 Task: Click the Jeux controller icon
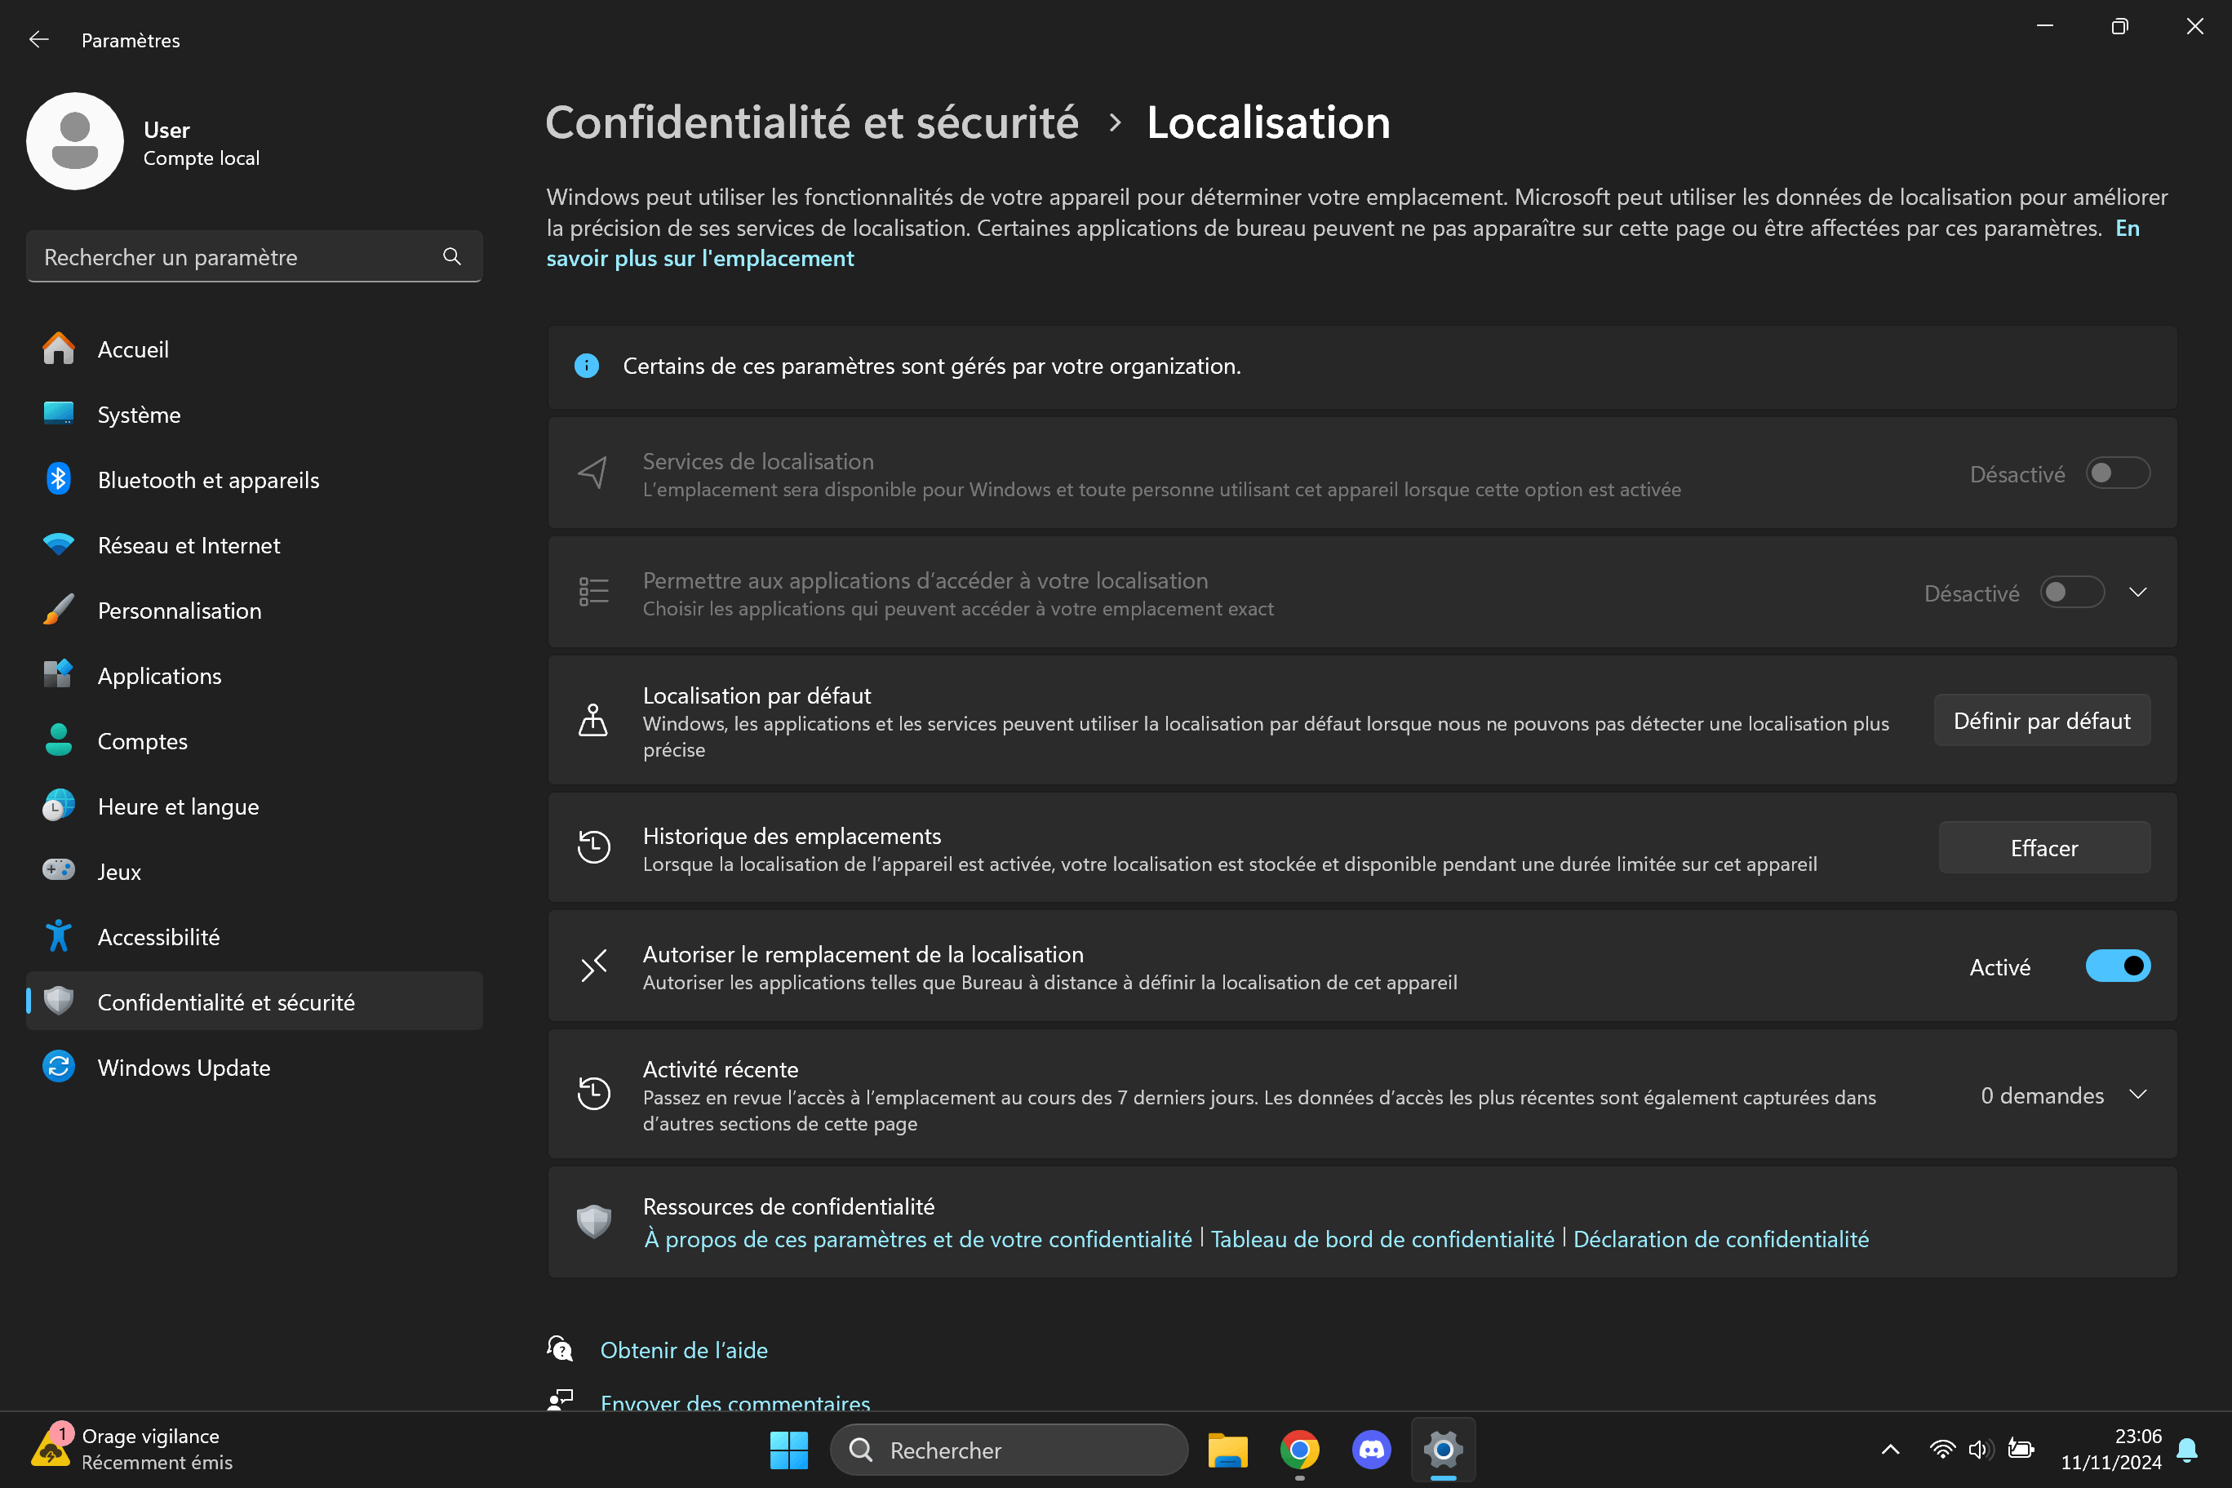[59, 871]
